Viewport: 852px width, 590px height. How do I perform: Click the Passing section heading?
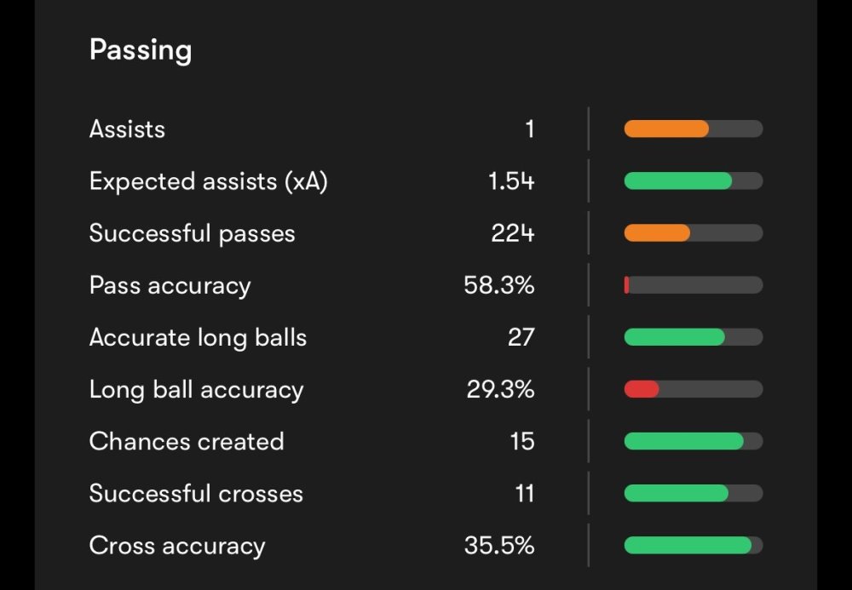coord(140,50)
